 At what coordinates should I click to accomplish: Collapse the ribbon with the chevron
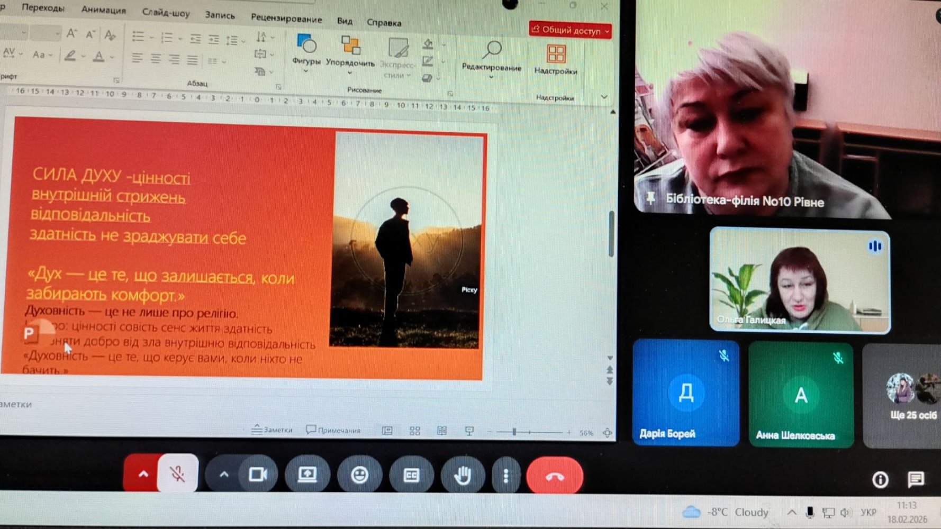604,97
